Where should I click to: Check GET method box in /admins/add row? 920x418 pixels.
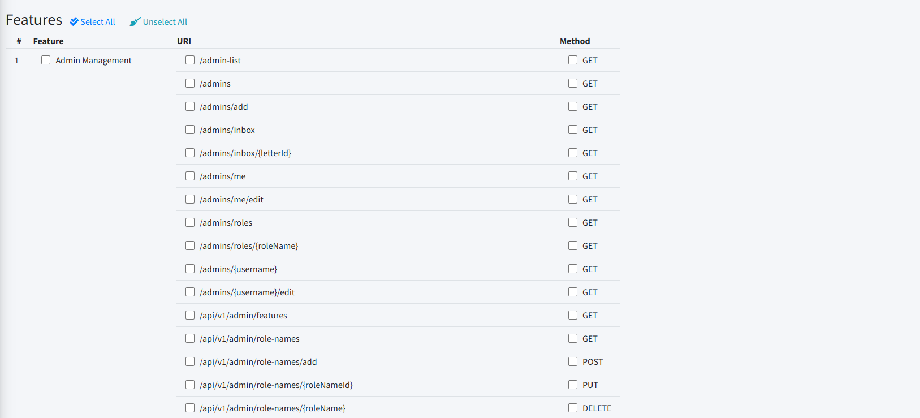(573, 106)
